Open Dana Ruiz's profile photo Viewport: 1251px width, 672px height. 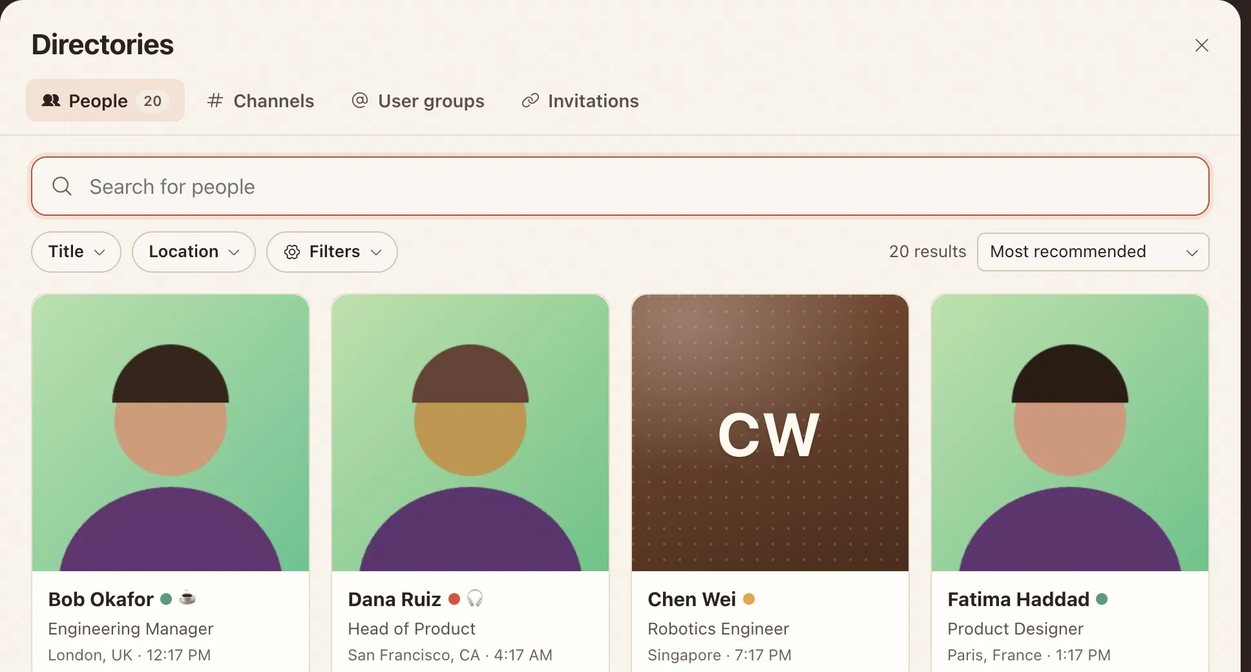point(470,433)
